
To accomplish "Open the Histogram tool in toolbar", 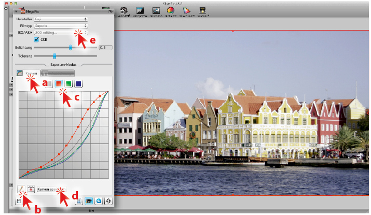I will (x=140, y=10).
